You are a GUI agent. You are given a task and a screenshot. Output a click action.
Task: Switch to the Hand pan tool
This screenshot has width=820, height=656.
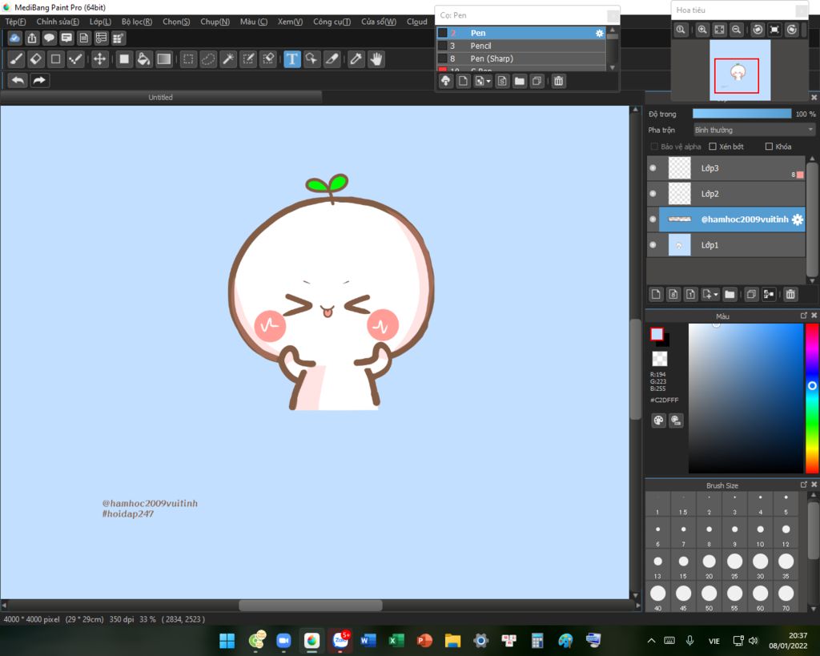point(376,59)
